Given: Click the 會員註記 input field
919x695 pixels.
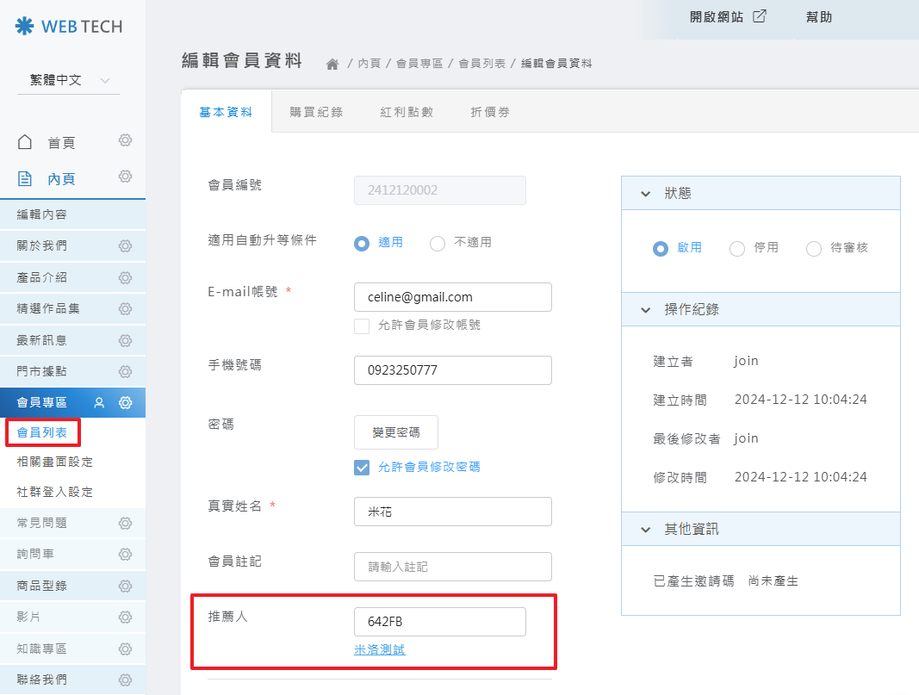Looking at the screenshot, I should [452, 567].
